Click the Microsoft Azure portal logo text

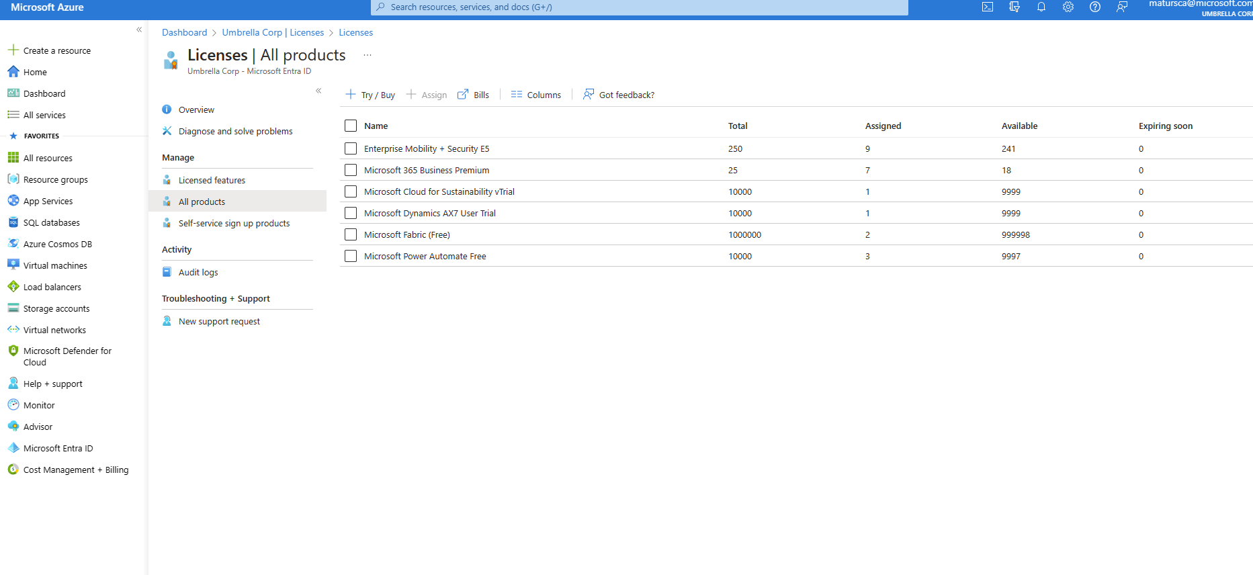[47, 7]
